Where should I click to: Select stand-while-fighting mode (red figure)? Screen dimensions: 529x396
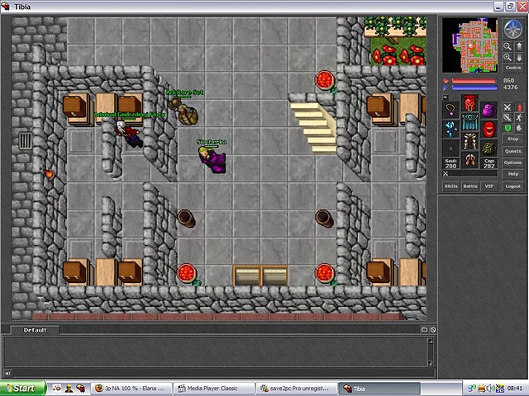(x=519, y=107)
